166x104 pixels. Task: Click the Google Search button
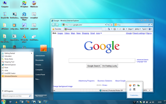[94, 66]
